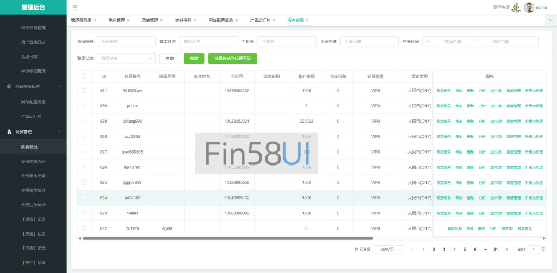This screenshot has width=557, height=273.
Task: Open the 10条/页 page size dropdown
Action: click(x=389, y=249)
